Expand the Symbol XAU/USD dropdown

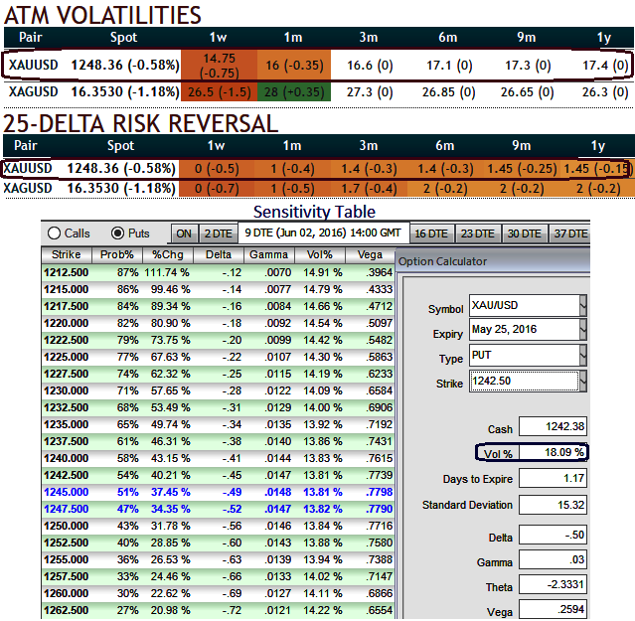click(x=582, y=304)
